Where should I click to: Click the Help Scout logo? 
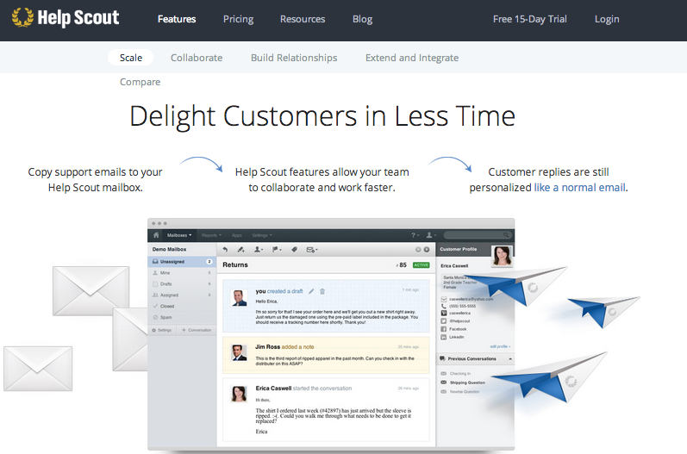(65, 18)
